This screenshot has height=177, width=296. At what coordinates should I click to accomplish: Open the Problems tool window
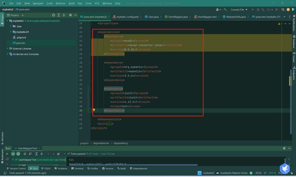point(61,169)
